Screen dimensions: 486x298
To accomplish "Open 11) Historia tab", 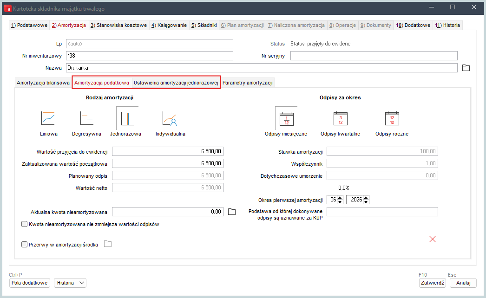I will click(x=447, y=25).
